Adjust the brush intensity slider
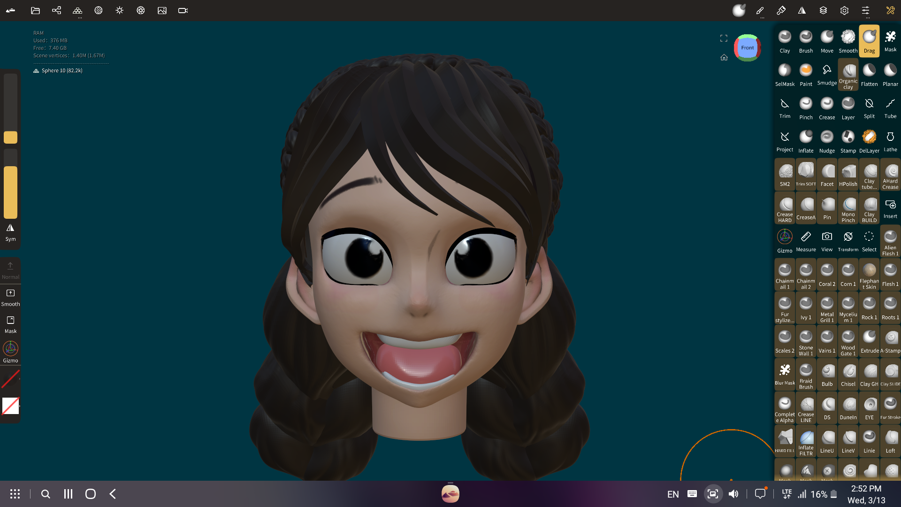 [10, 184]
